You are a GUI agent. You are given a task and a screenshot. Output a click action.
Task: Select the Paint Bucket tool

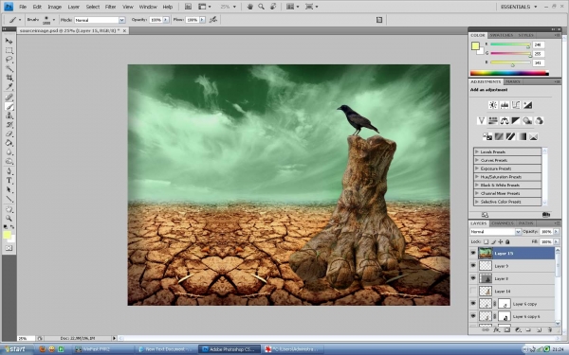[9, 143]
